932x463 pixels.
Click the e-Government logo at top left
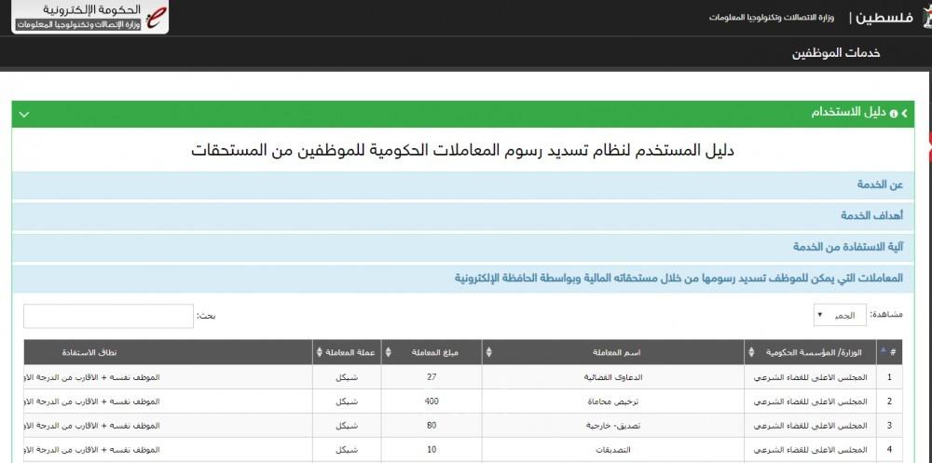coord(89,17)
